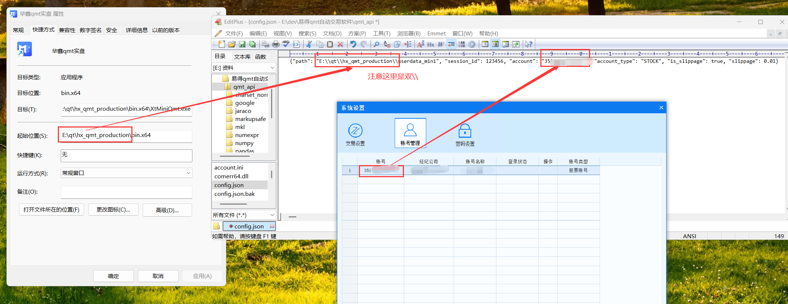Open 密码设置 in the 系统设置 dialog

(x=465, y=134)
